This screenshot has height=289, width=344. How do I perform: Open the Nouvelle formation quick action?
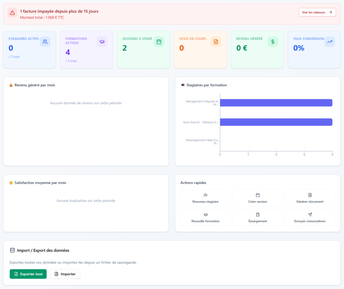pyautogui.click(x=206, y=218)
